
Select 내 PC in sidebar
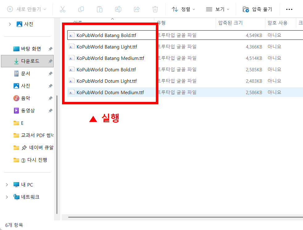pyautogui.click(x=23, y=185)
